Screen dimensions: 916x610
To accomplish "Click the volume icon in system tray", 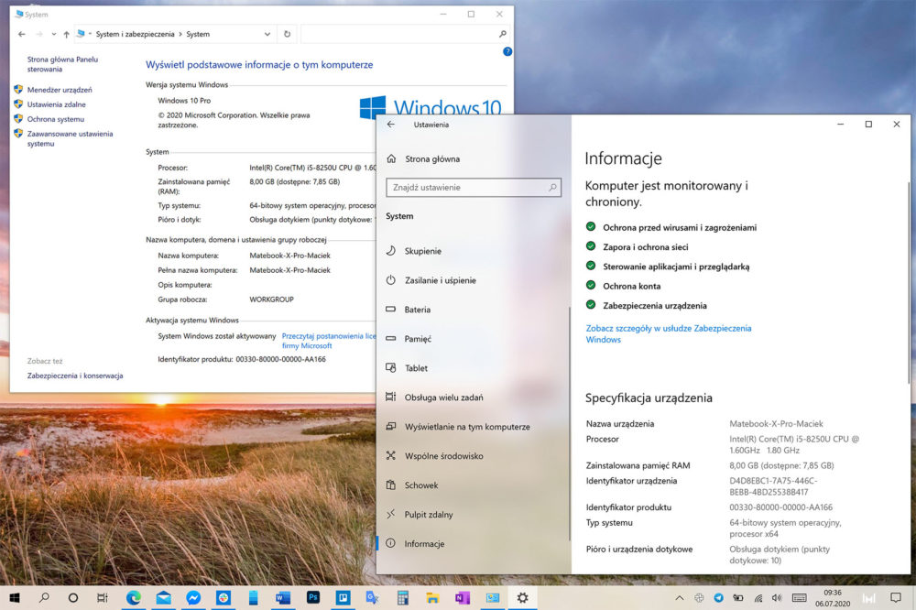I will coord(776,597).
